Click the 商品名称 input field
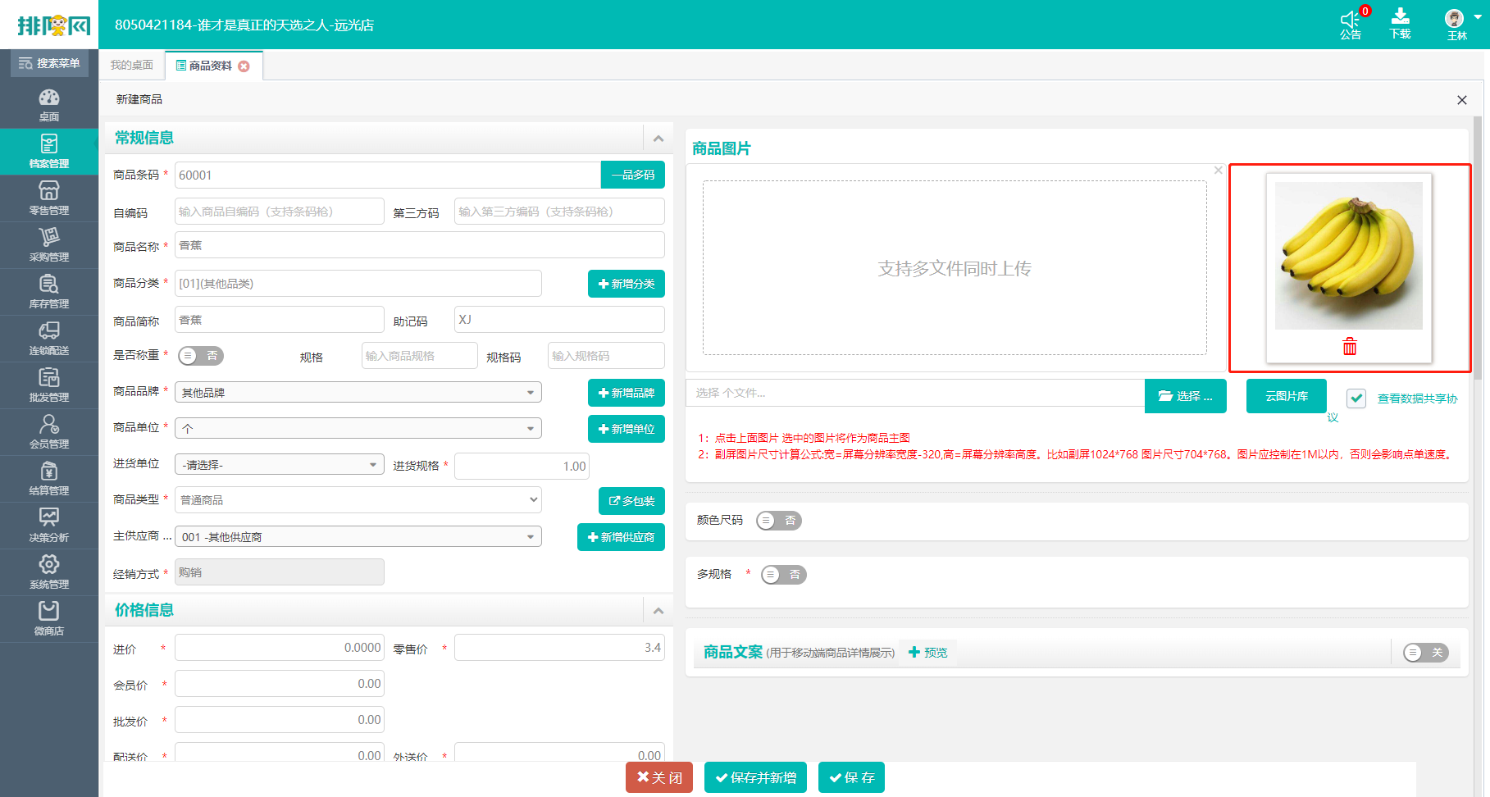The image size is (1490, 797). tap(420, 245)
